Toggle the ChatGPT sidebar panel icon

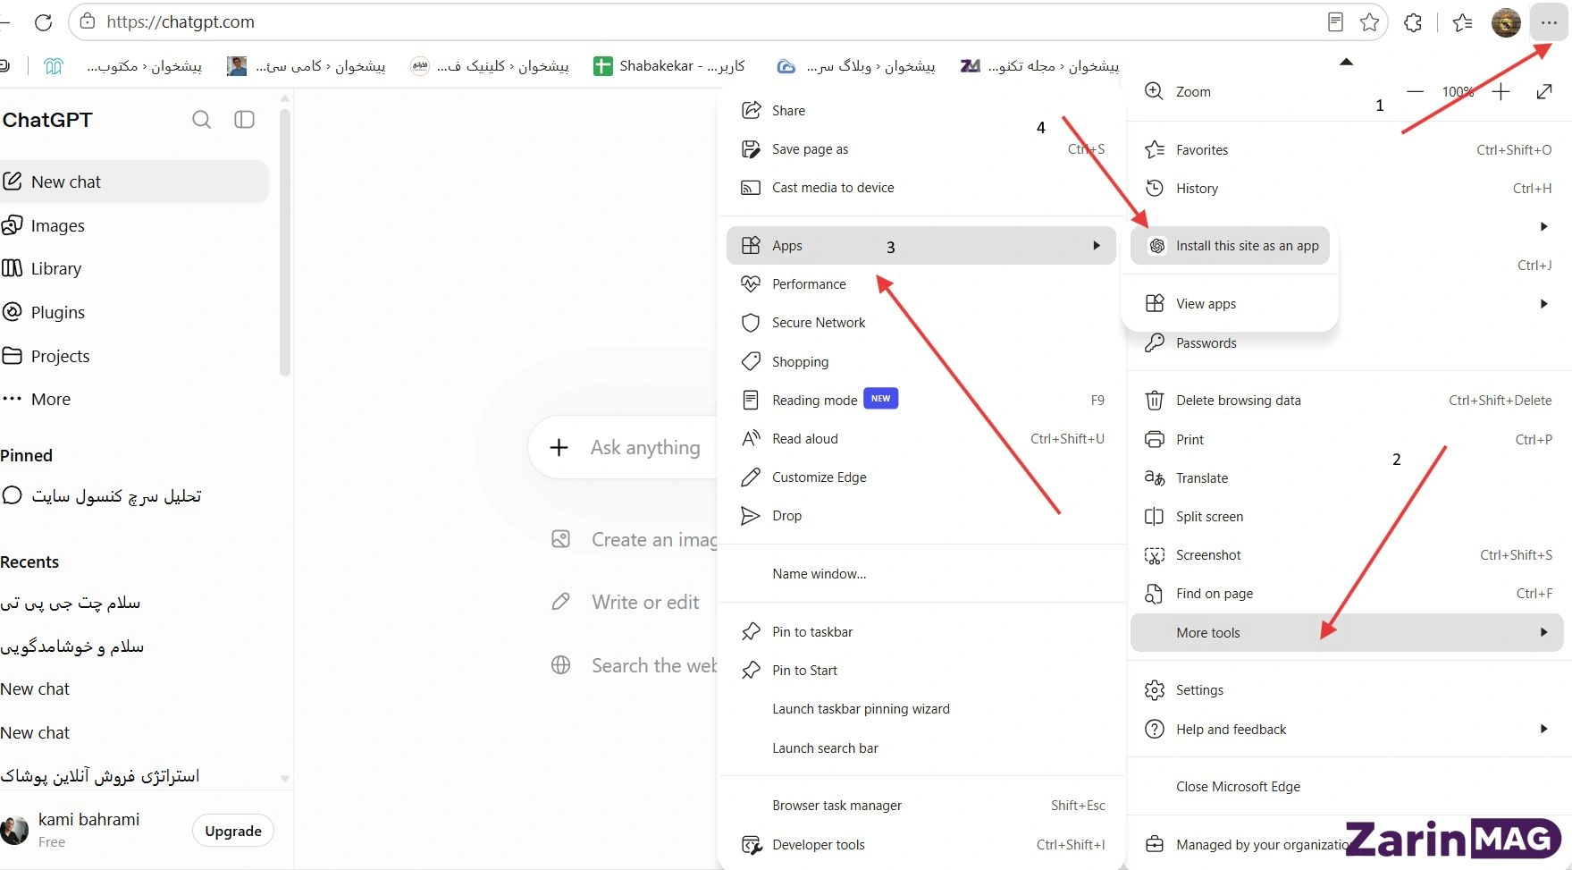click(244, 120)
